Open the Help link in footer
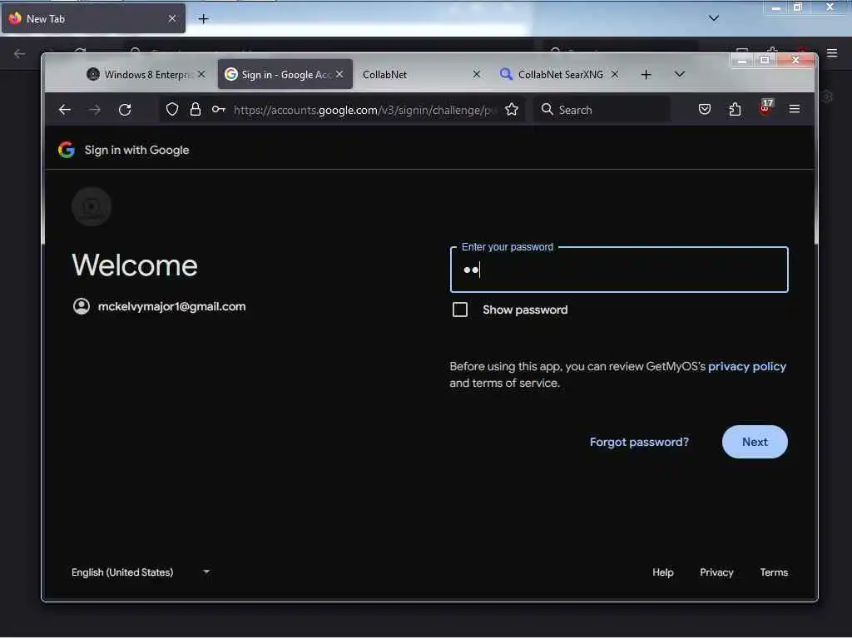The height and width of the screenshot is (639, 852). [x=663, y=572]
